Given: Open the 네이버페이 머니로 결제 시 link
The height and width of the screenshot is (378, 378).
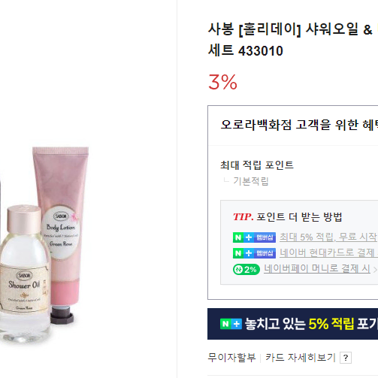Looking at the screenshot, I should point(317,269).
